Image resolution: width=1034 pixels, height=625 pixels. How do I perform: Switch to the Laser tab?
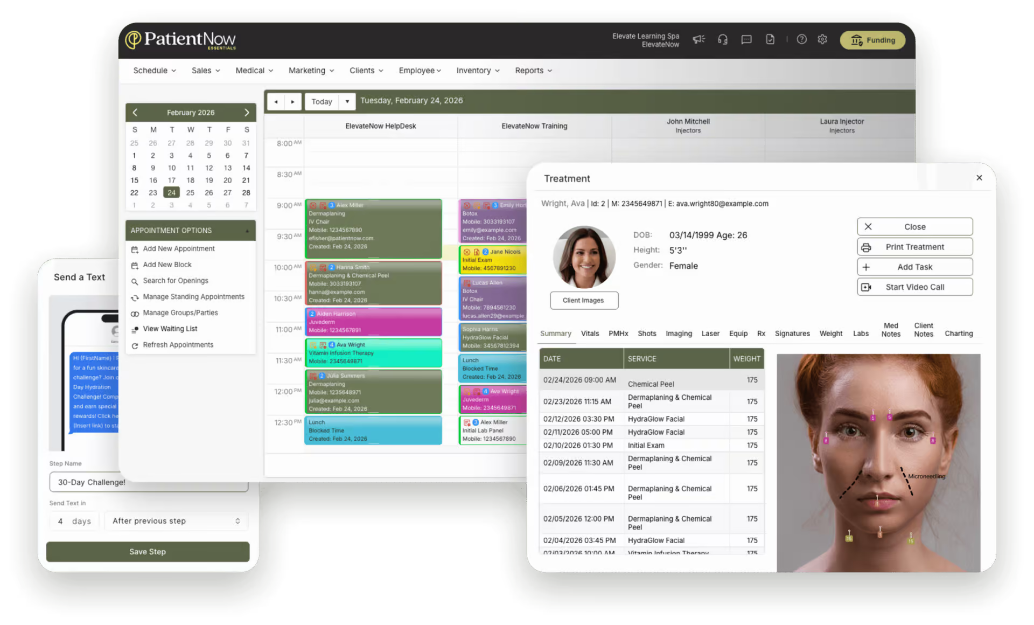(x=710, y=334)
